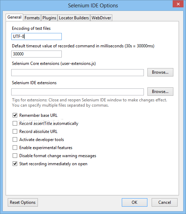
Task: Click the 'Selenium IDE extensions' label
Action: click(x=34, y=83)
